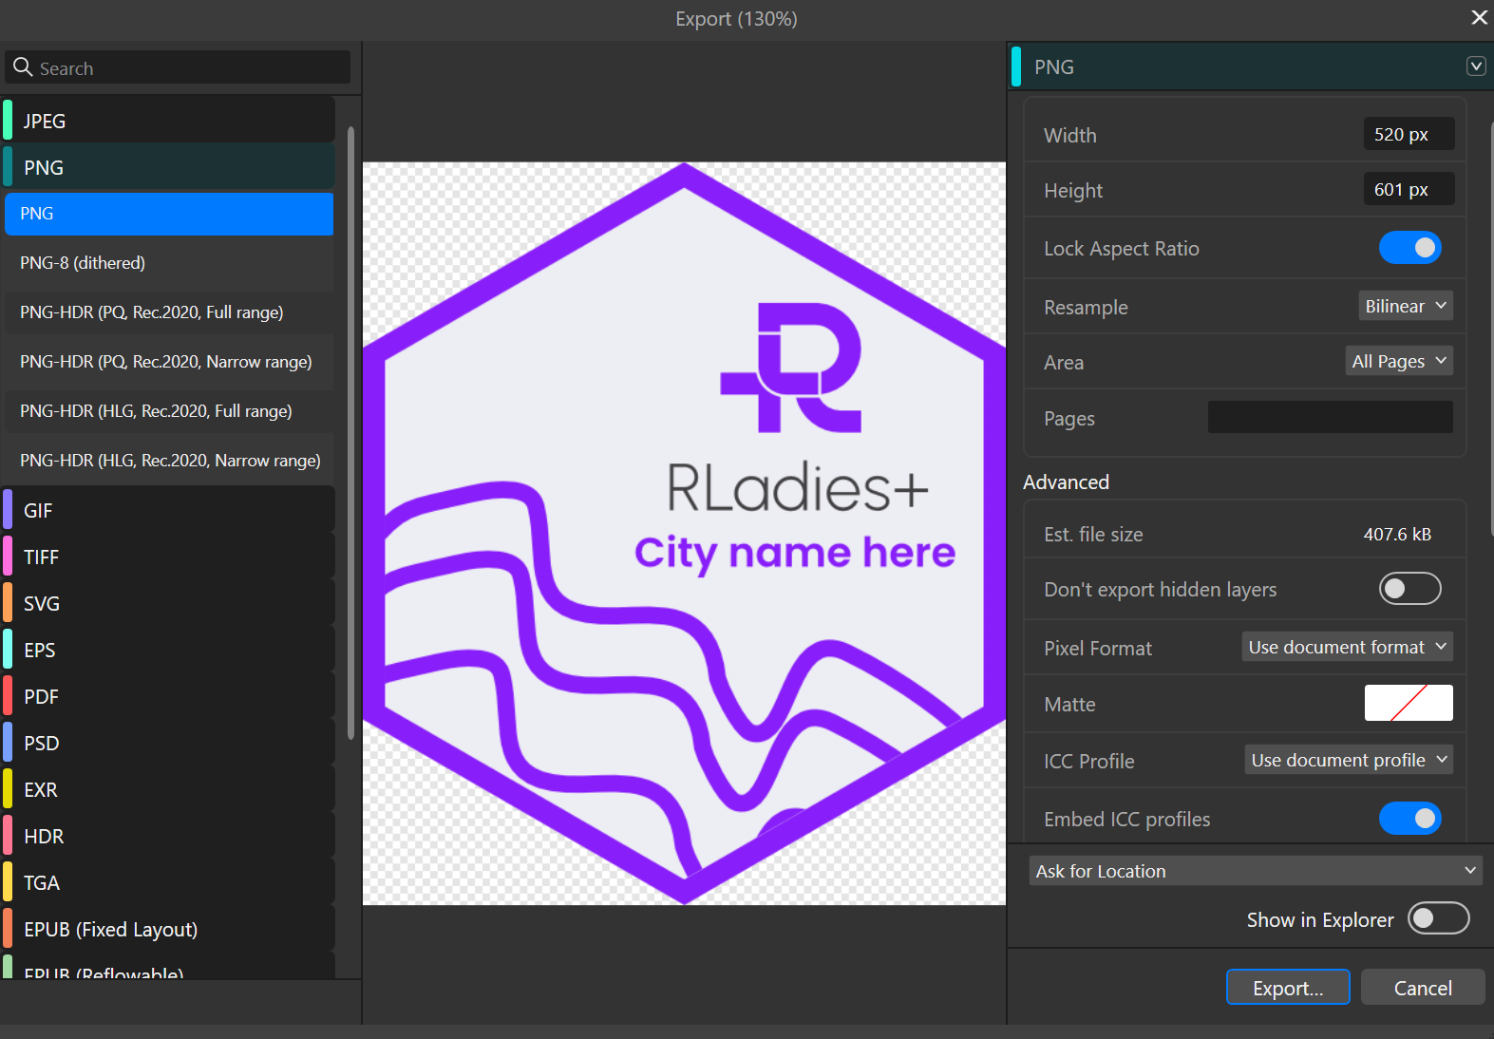Expand the EPUB (Fixed Layout) group
Viewport: 1494px width, 1039px height.
tap(169, 929)
